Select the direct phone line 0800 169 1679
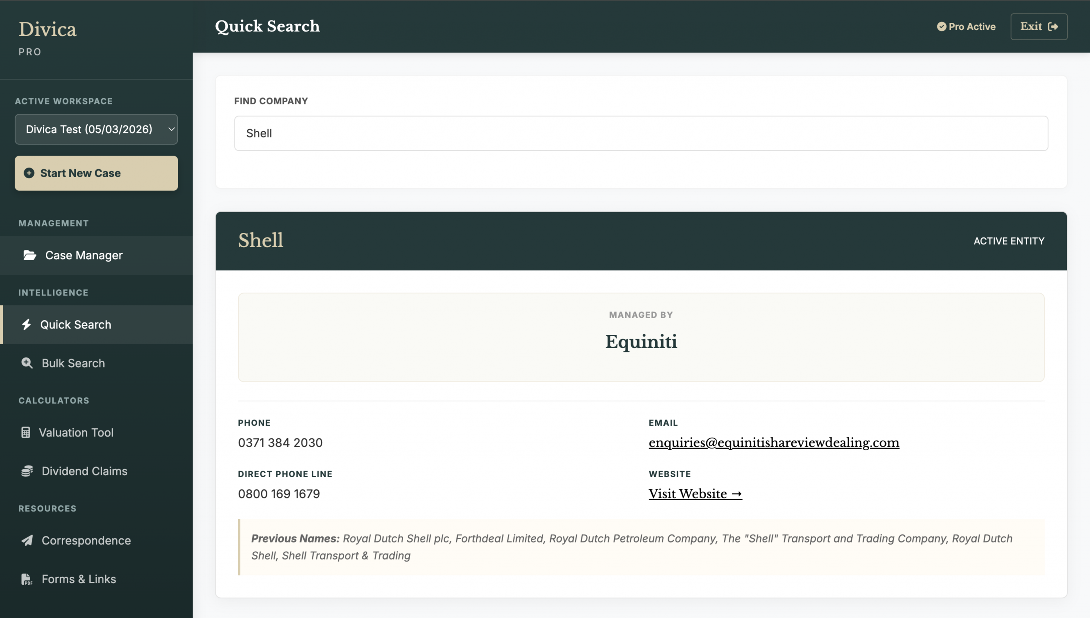This screenshot has height=618, width=1090. point(279,494)
